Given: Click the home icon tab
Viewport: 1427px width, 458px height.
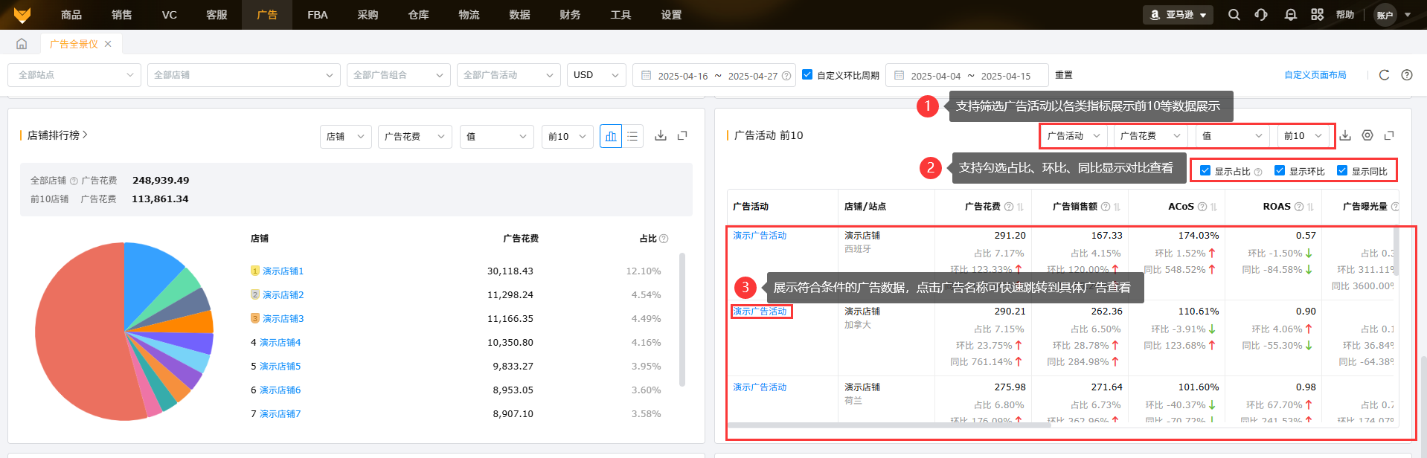Looking at the screenshot, I should coord(22,44).
